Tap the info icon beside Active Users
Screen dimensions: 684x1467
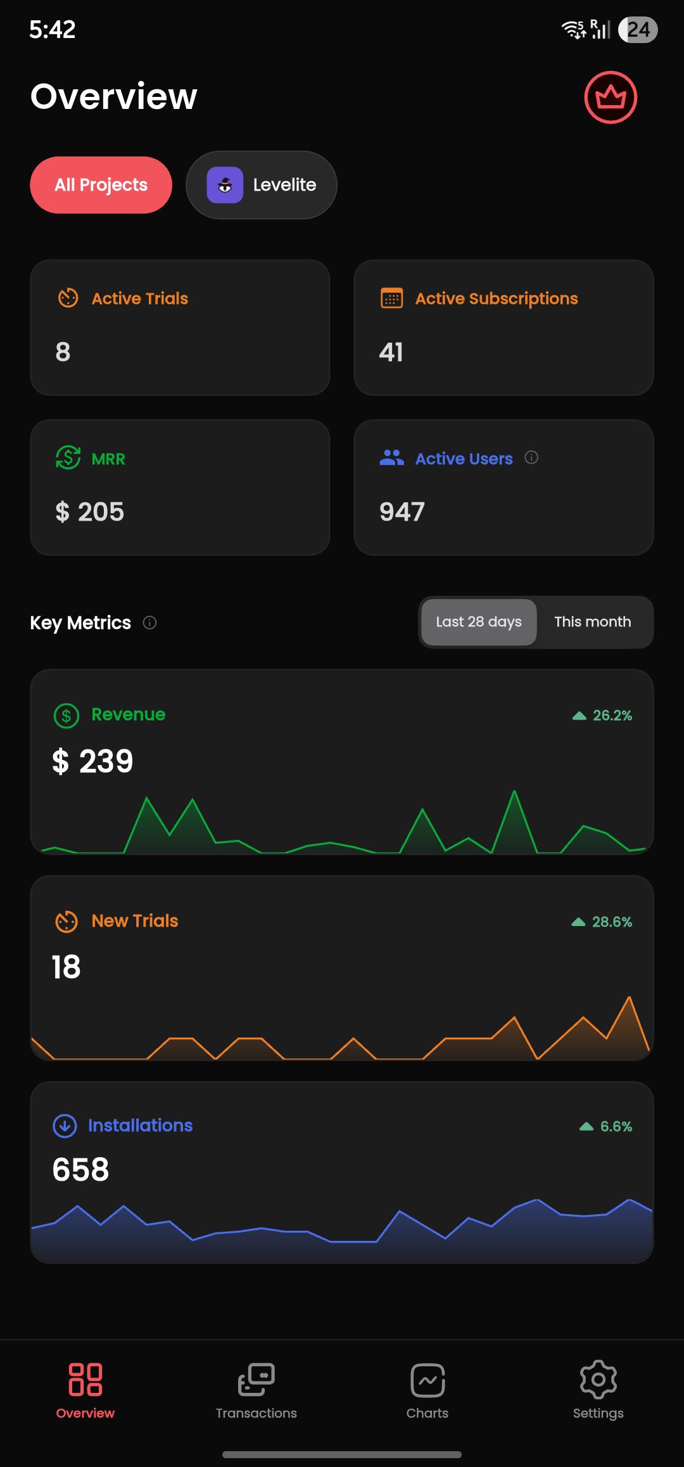coord(531,457)
